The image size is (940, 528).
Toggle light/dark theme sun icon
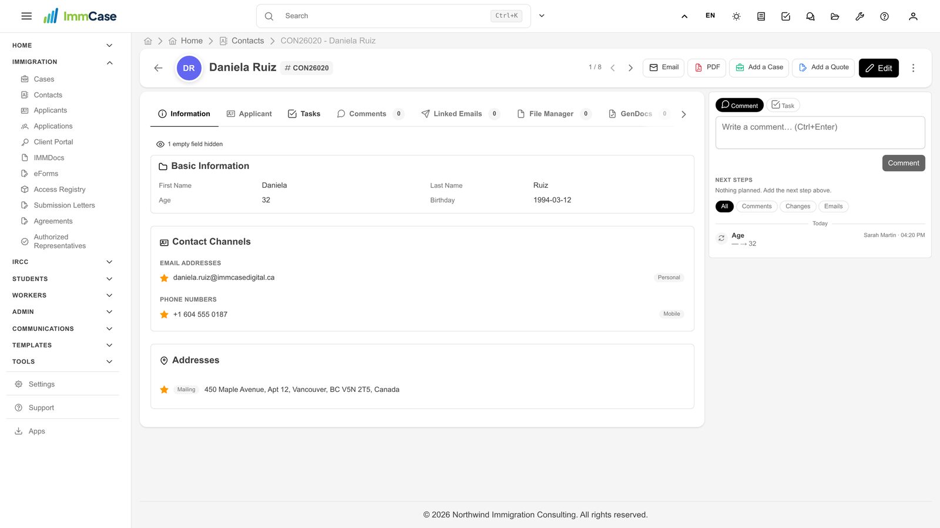736,16
